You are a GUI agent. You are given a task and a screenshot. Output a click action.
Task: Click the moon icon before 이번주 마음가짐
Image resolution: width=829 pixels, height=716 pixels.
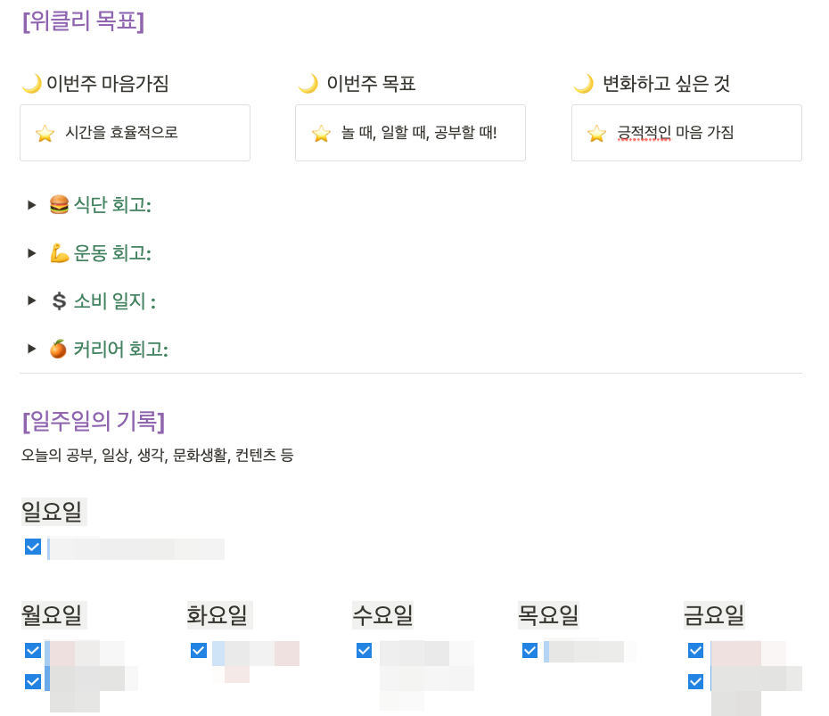click(31, 84)
